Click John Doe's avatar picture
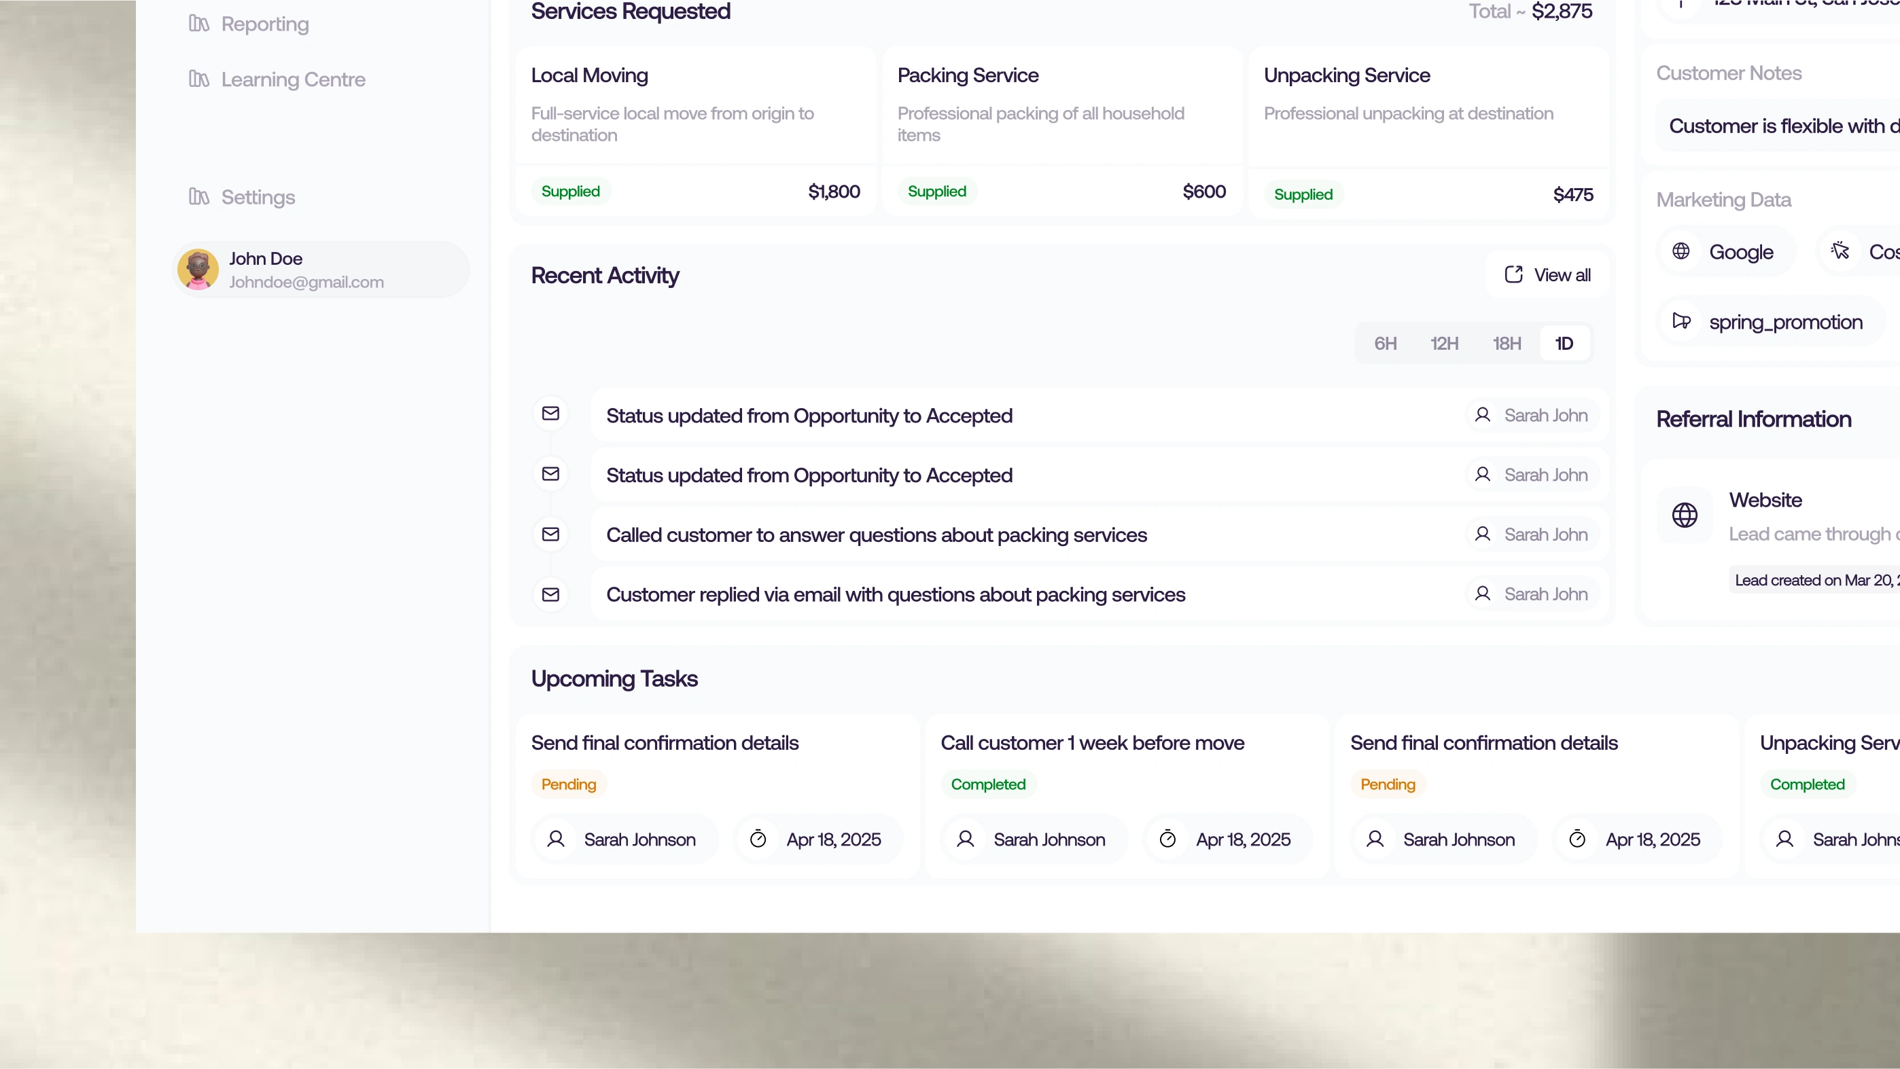The width and height of the screenshot is (1900, 1069). click(x=198, y=269)
